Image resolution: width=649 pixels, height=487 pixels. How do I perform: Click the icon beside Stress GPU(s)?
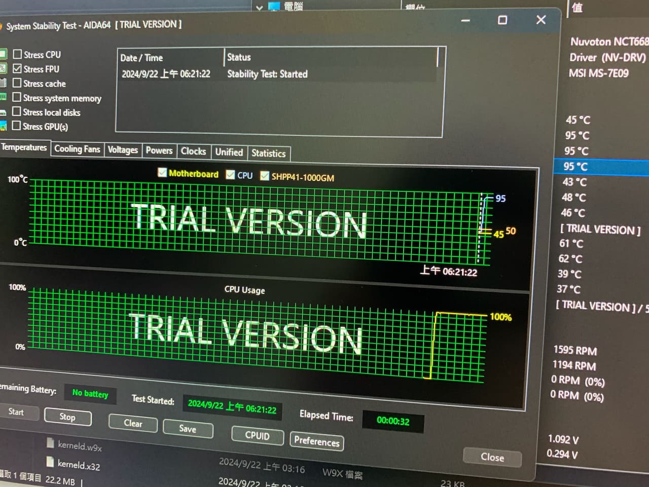[3, 126]
